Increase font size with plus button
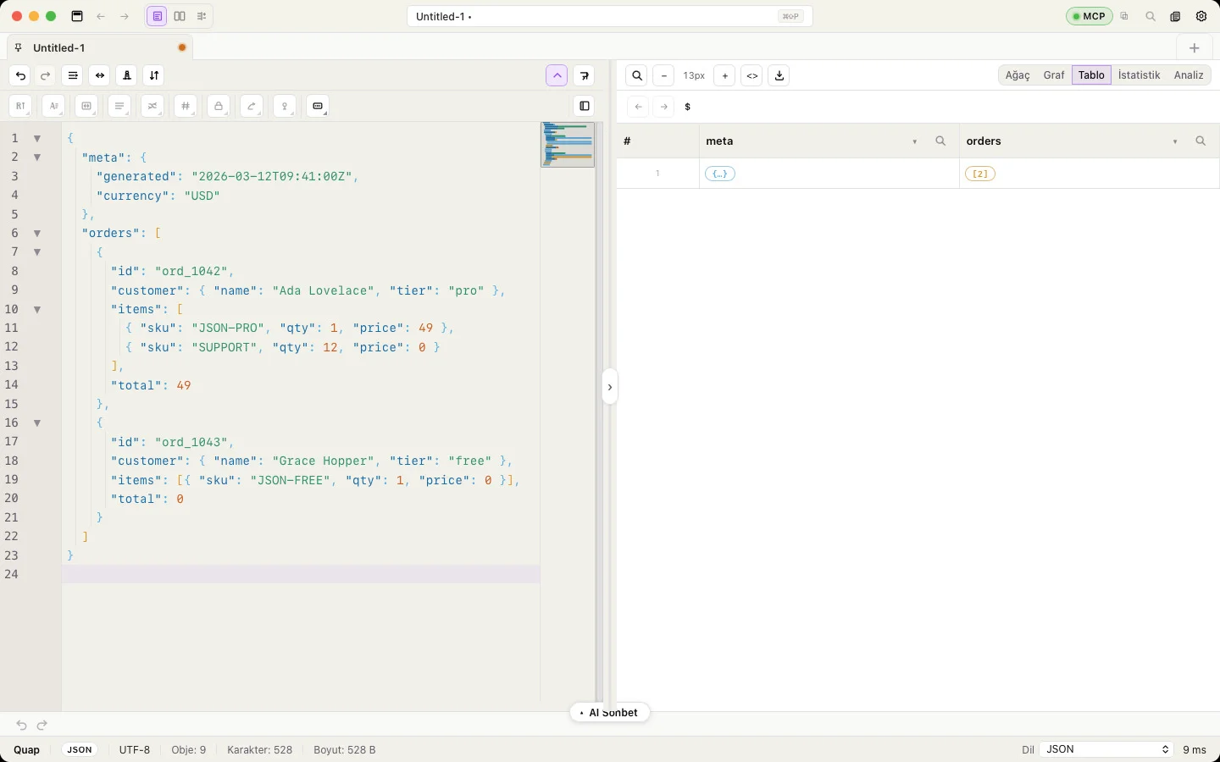This screenshot has height=762, width=1220. pos(724,75)
